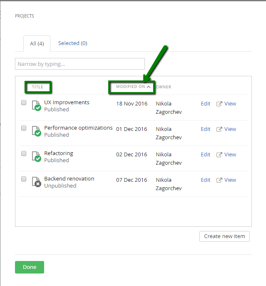266x286 pixels.
Task: View the Backend renovation project
Action: point(230,180)
